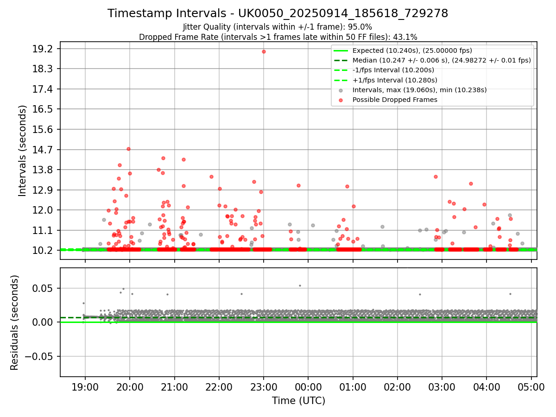556x417 pixels.
Task: Click legend entry 'Expected (10.240s), (25.00000 fps)'
Action: tap(412, 51)
